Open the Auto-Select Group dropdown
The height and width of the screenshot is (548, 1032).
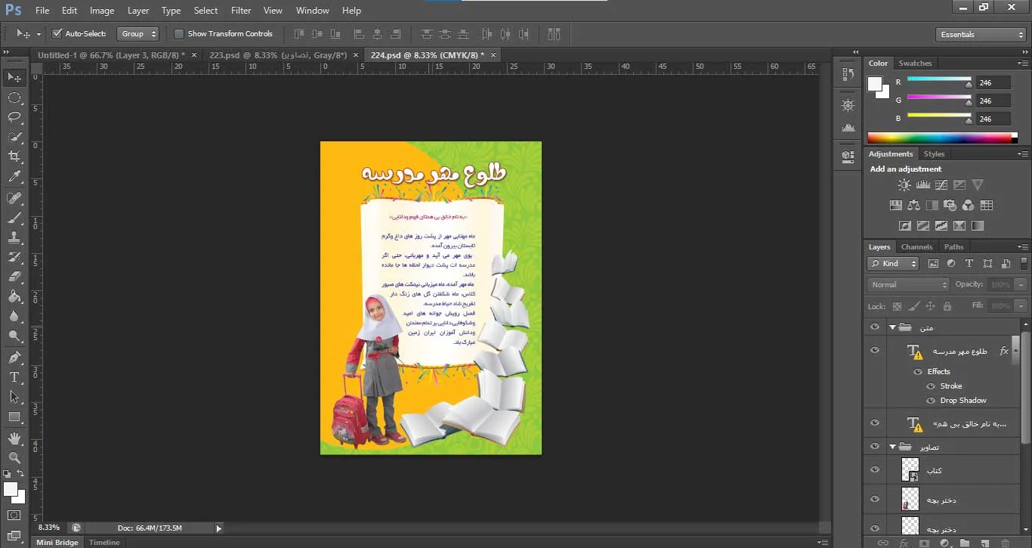(138, 34)
